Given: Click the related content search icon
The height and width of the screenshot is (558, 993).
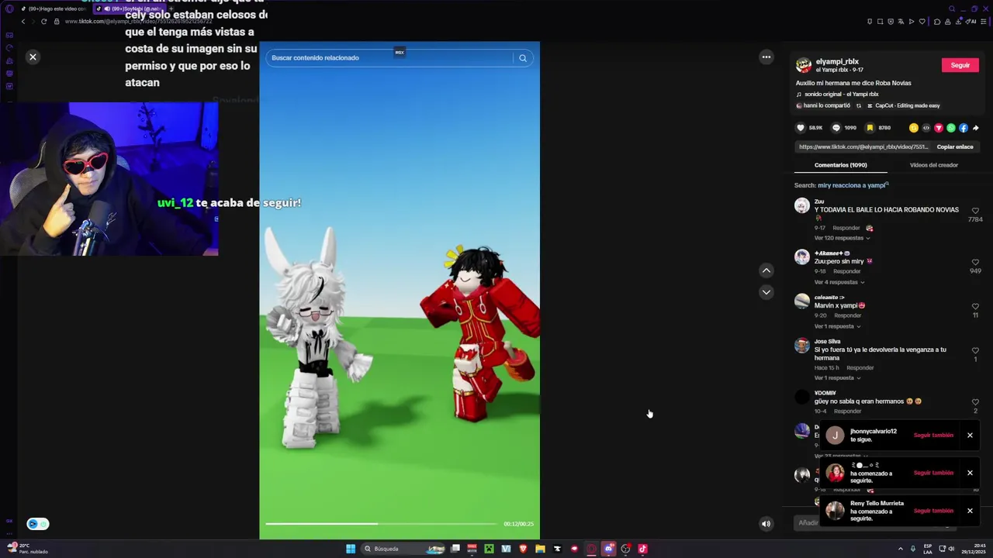Looking at the screenshot, I should click(523, 58).
